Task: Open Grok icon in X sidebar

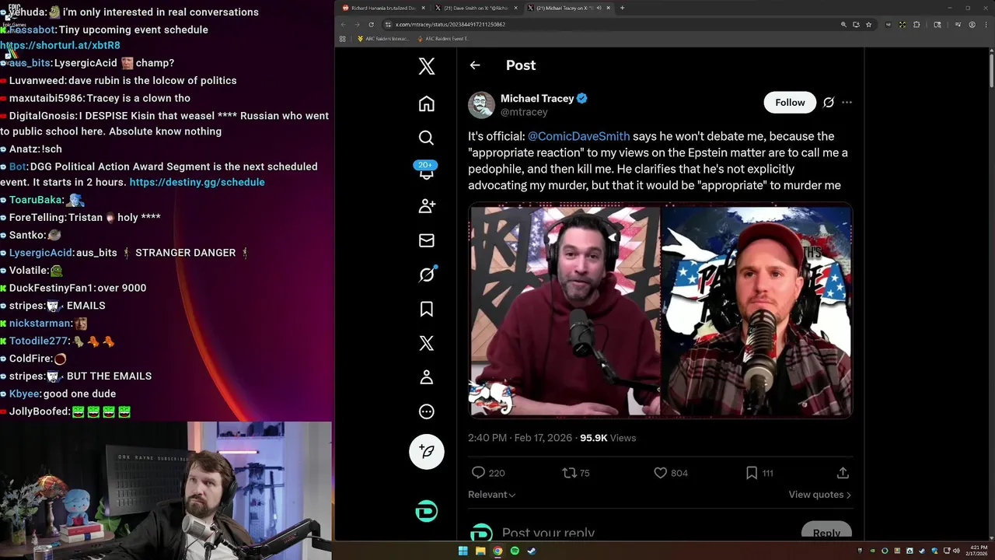Action: coord(427,275)
